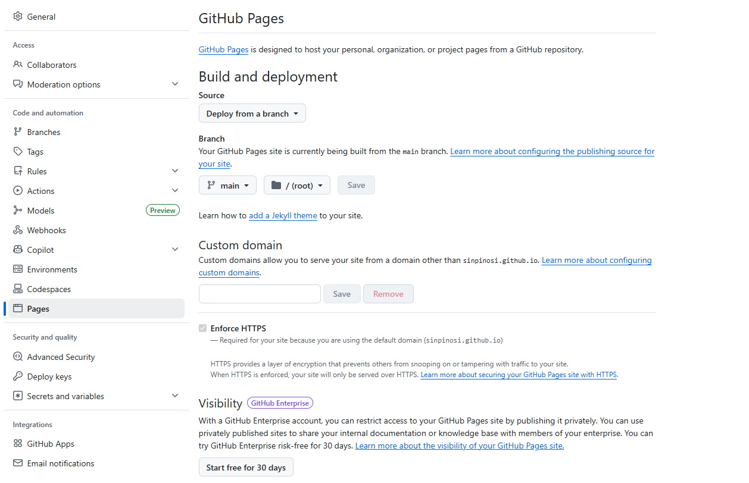Click the 'Integrations' section label
This screenshot has height=483, width=749.
point(33,425)
